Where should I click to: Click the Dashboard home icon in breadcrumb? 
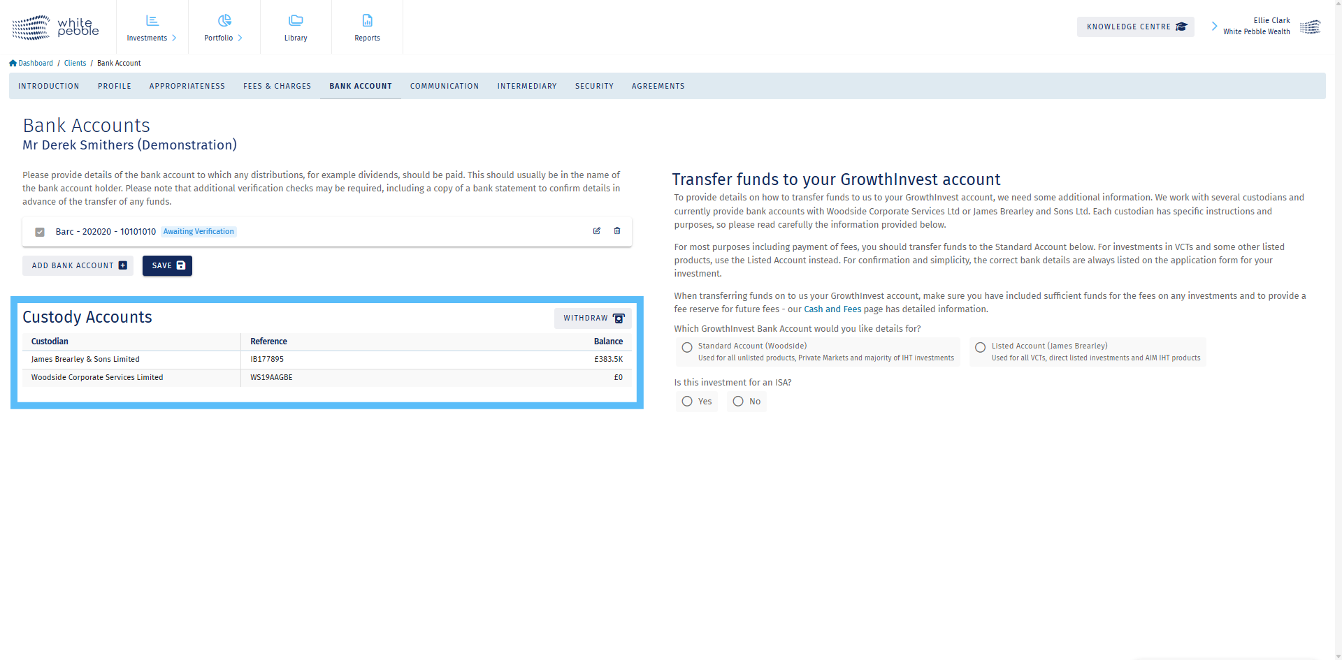pyautogui.click(x=13, y=63)
